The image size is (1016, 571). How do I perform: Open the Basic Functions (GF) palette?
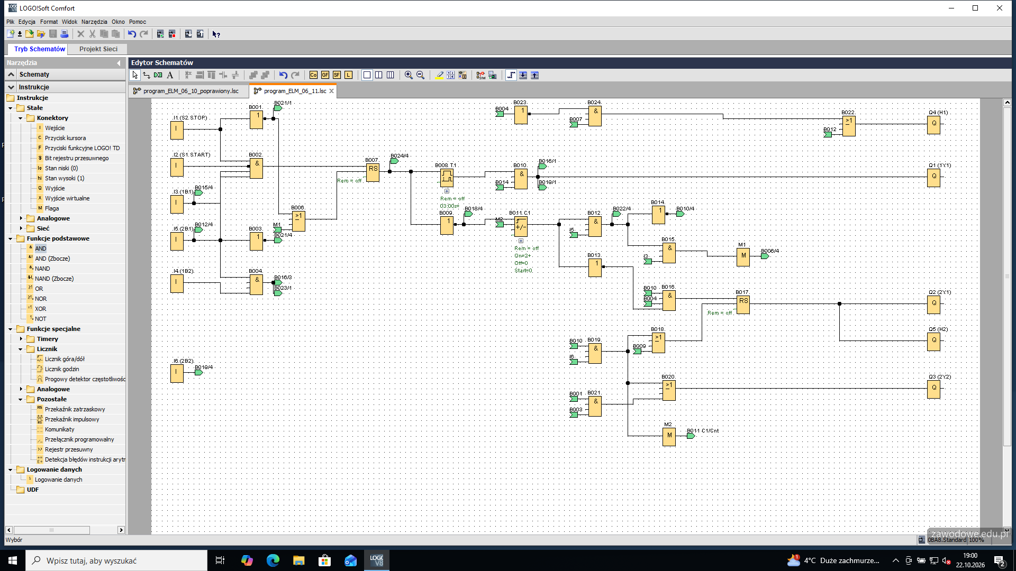tap(325, 75)
